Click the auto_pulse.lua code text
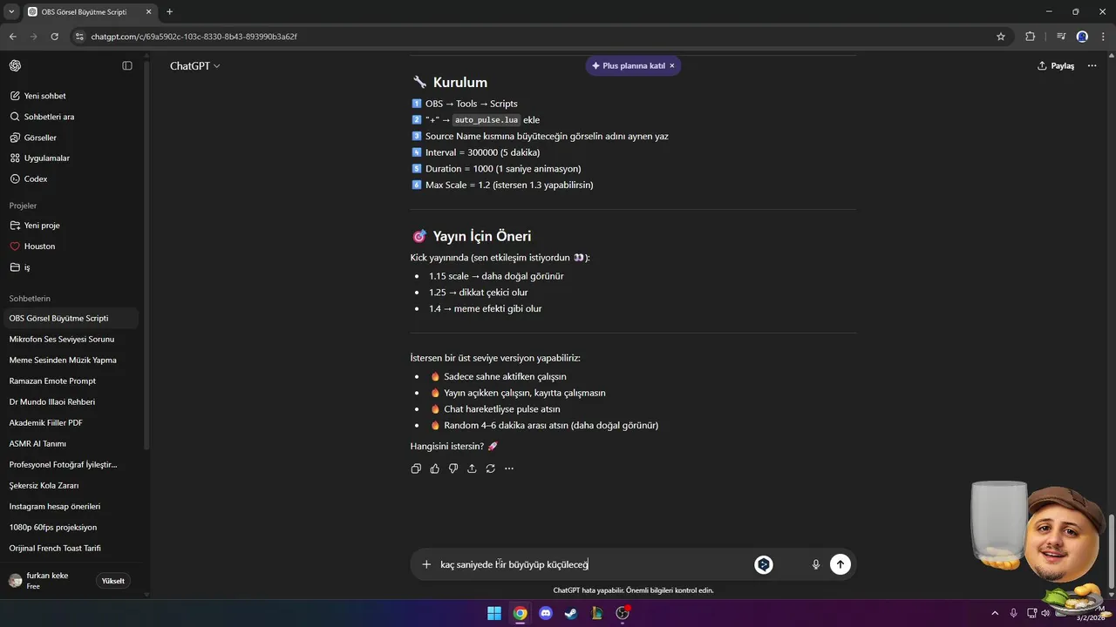This screenshot has width=1116, height=627. click(487, 120)
